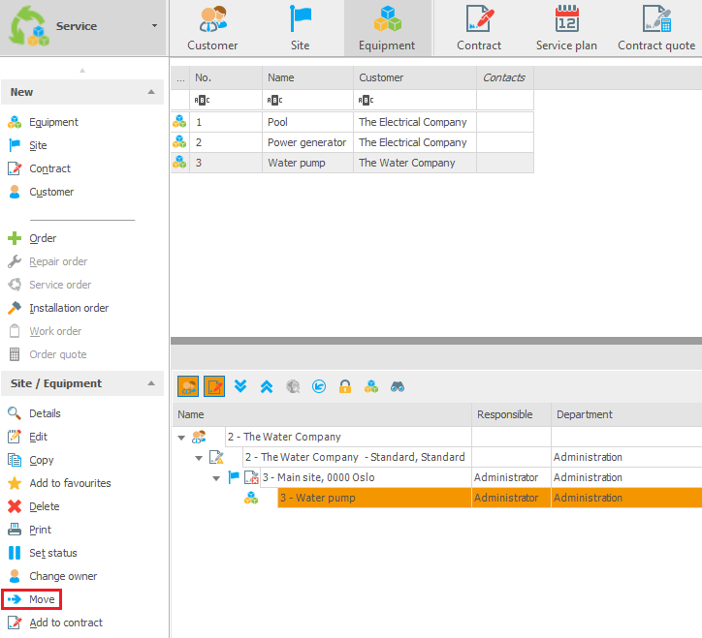Click the expand all double-down arrows icon
The width and height of the screenshot is (702, 638).
tap(240, 386)
